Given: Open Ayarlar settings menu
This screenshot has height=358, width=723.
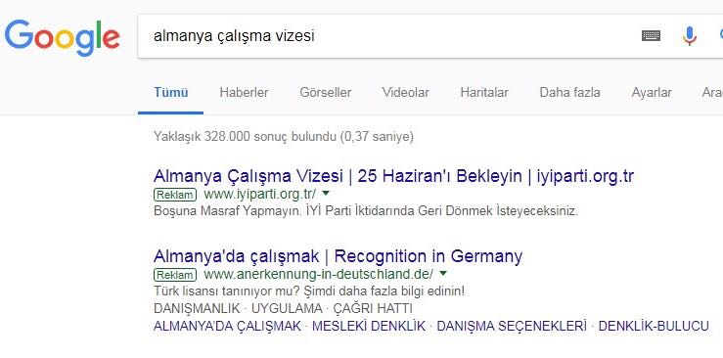Looking at the screenshot, I should point(652,93).
